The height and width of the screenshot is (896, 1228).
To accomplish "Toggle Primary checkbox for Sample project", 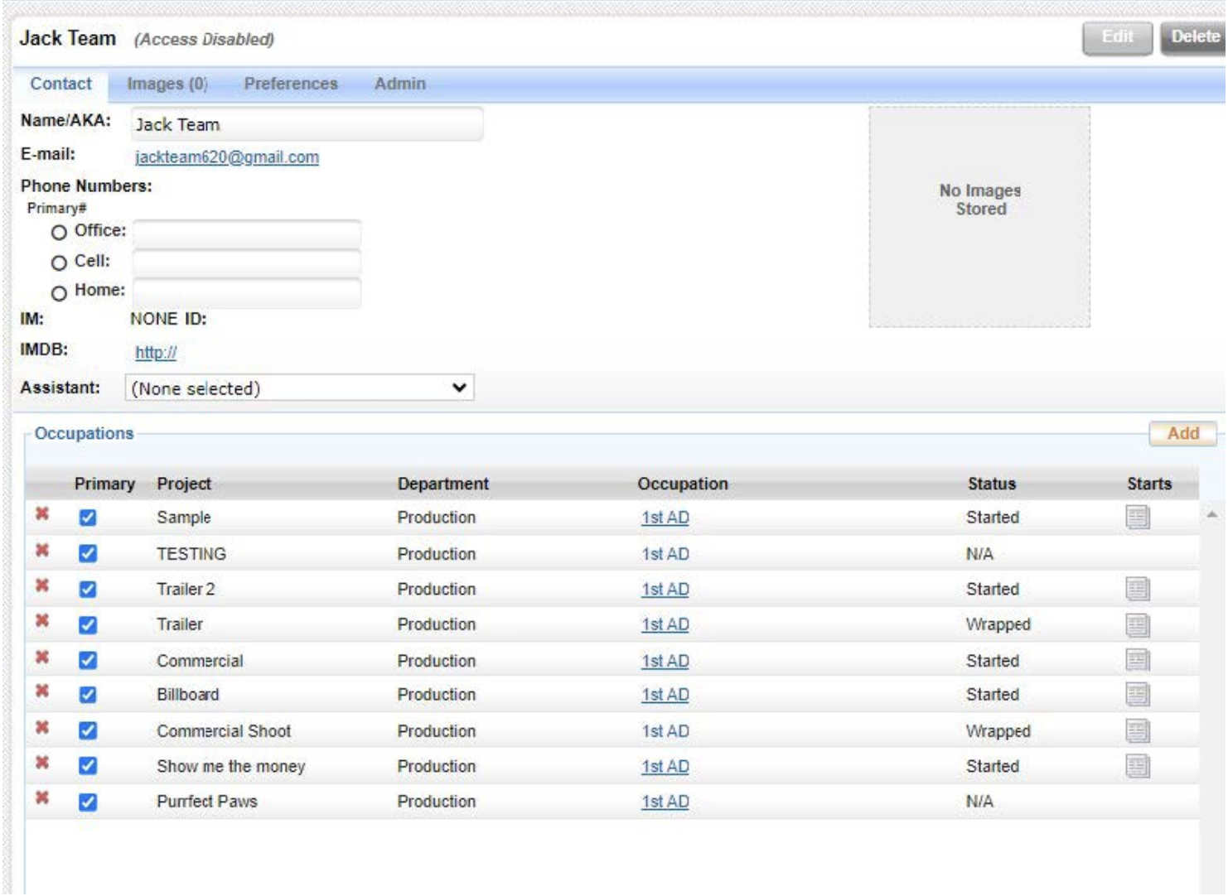I will 88,518.
